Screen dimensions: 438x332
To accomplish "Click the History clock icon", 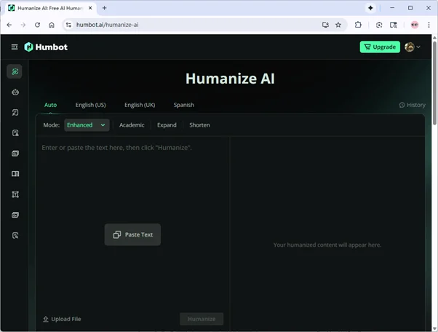I will tap(402, 105).
